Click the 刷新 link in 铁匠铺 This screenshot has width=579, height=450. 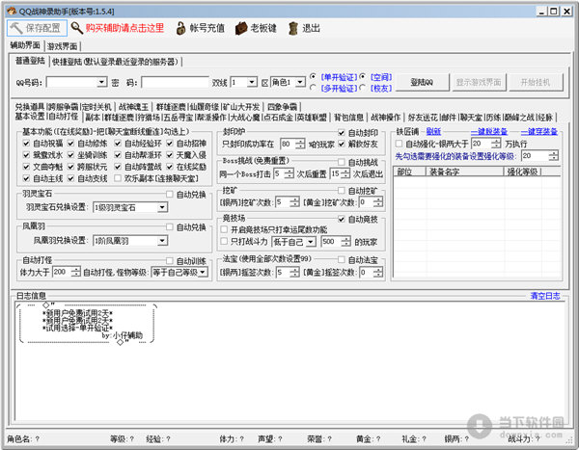tap(433, 131)
